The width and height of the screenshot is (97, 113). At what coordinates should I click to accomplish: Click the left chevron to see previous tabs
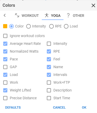pos(5,15)
